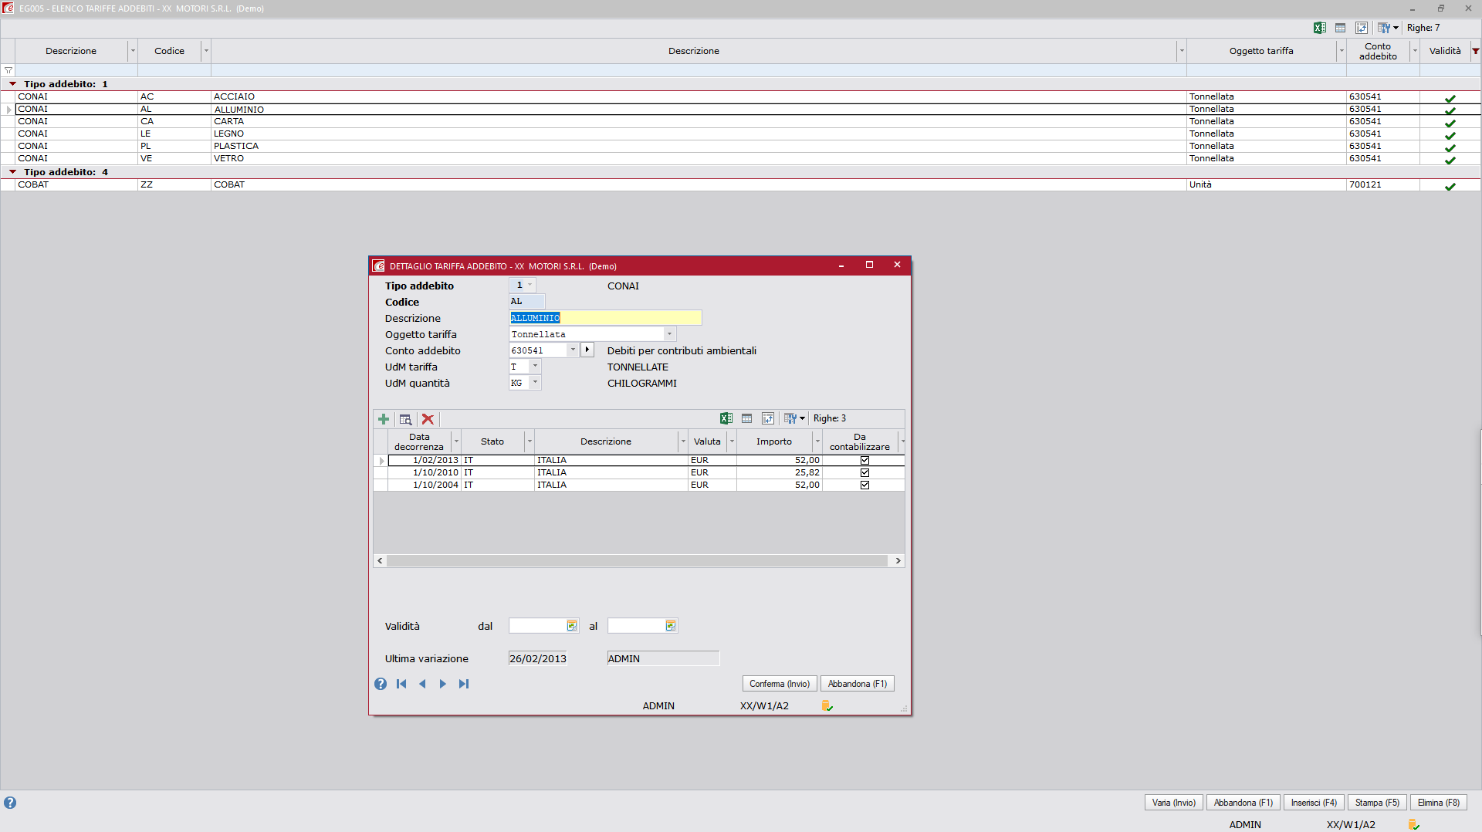Add a new row in detail grid
1482x832 pixels.
pyautogui.click(x=384, y=419)
